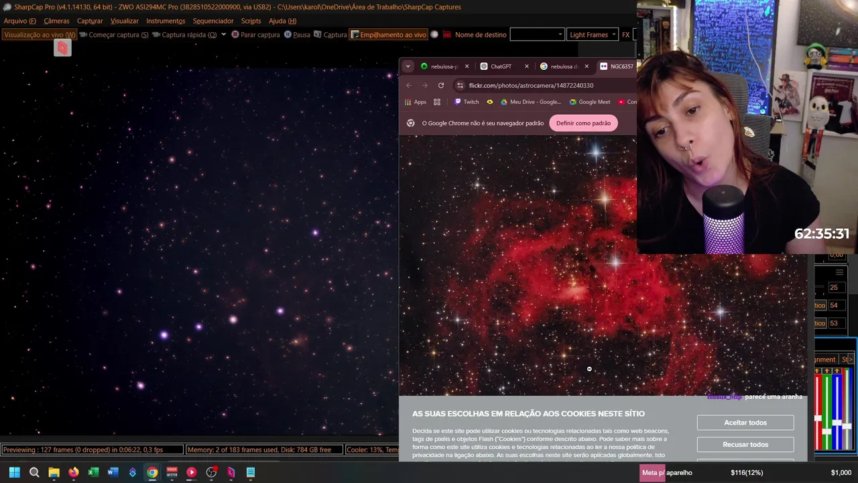Click the yellow bookmark icon after Twitch
This screenshot has width=858, height=483.
tap(490, 102)
